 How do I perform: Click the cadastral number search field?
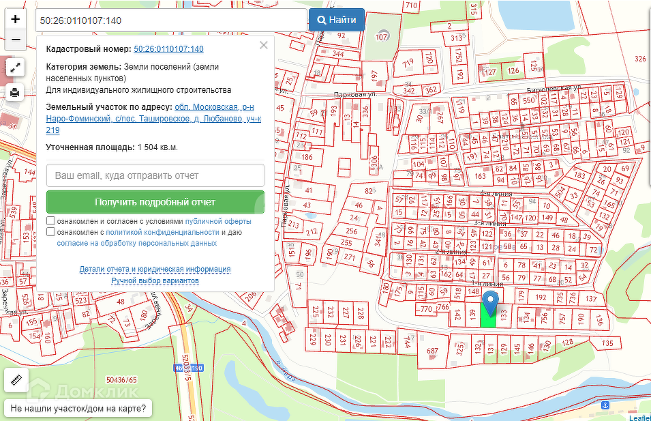[x=170, y=20]
